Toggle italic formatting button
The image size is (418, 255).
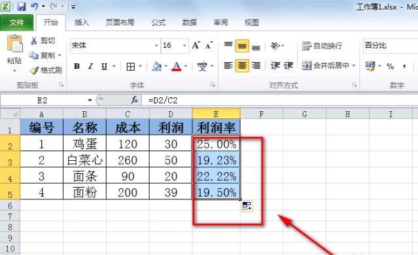(x=90, y=66)
